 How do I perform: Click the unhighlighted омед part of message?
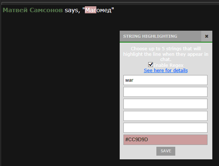104,10
